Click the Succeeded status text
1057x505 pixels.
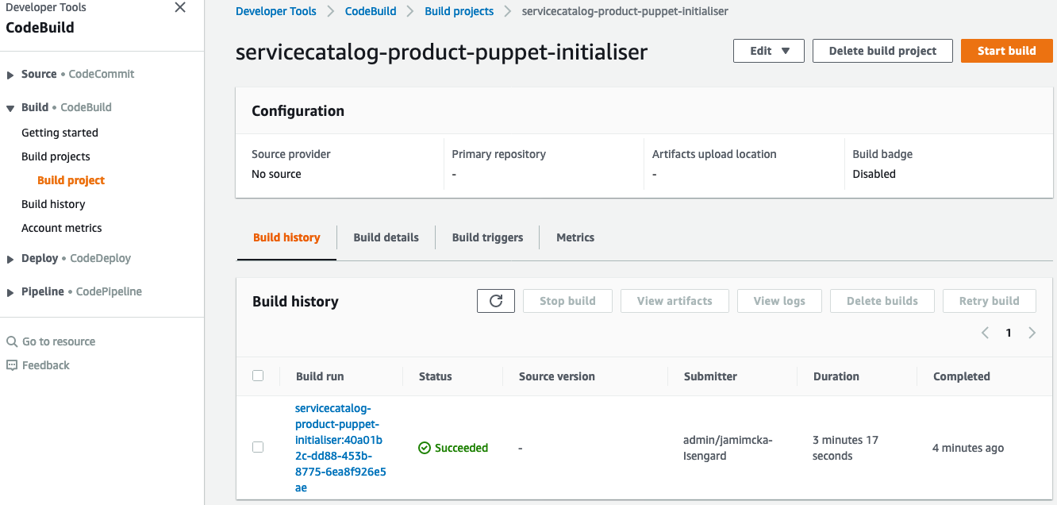pos(461,448)
